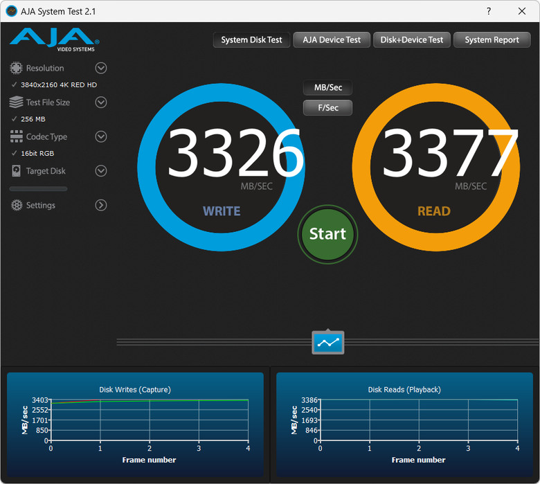Click the 3377 read speed value
Viewport: 540px width, 484px height.
pos(451,152)
